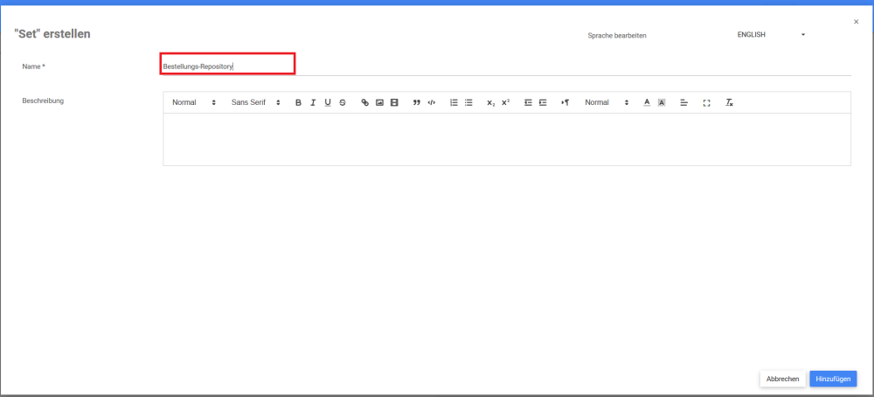874x397 pixels.
Task: Open the text color picker
Action: [x=647, y=102]
